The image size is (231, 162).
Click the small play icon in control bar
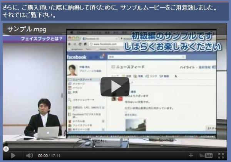(x=13, y=155)
